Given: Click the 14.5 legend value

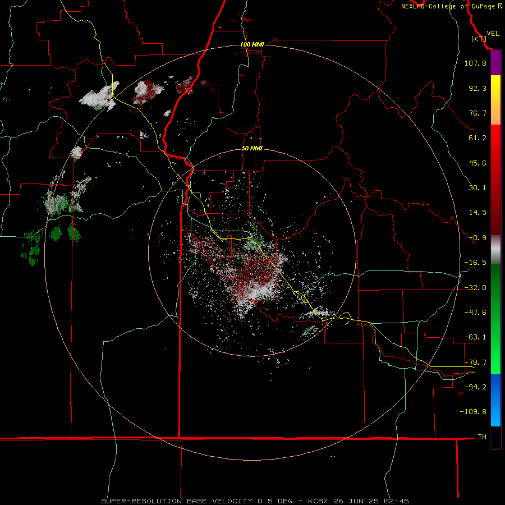Looking at the screenshot, I should tap(478, 213).
